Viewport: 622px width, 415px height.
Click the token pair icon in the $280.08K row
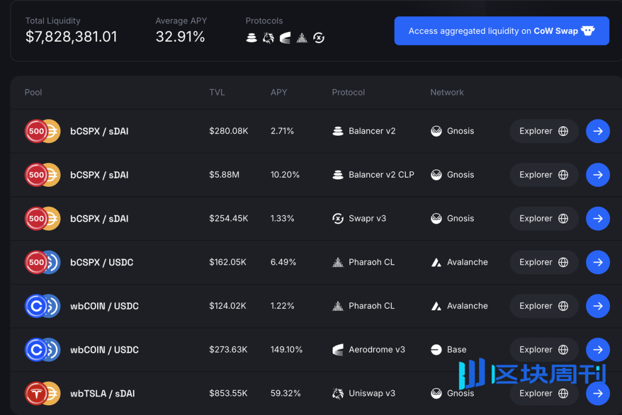(43, 131)
